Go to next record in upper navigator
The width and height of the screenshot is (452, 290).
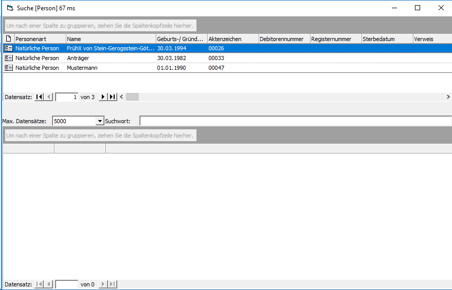103,97
